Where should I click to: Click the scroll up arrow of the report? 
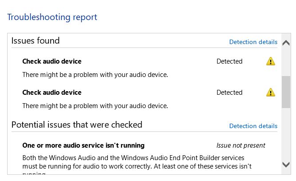click(x=286, y=43)
